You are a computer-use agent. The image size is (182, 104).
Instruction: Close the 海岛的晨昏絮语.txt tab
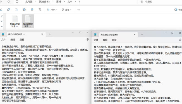(135, 34)
